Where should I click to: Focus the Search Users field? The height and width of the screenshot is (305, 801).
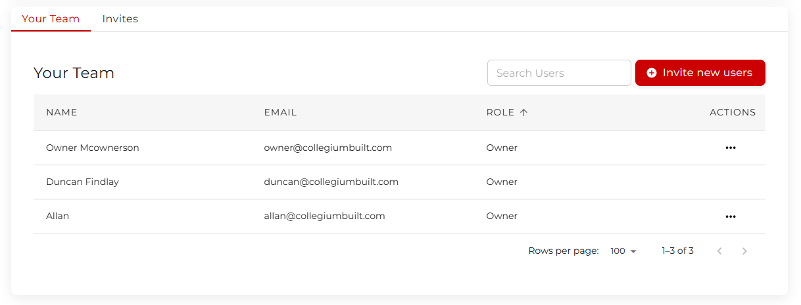[x=559, y=73]
